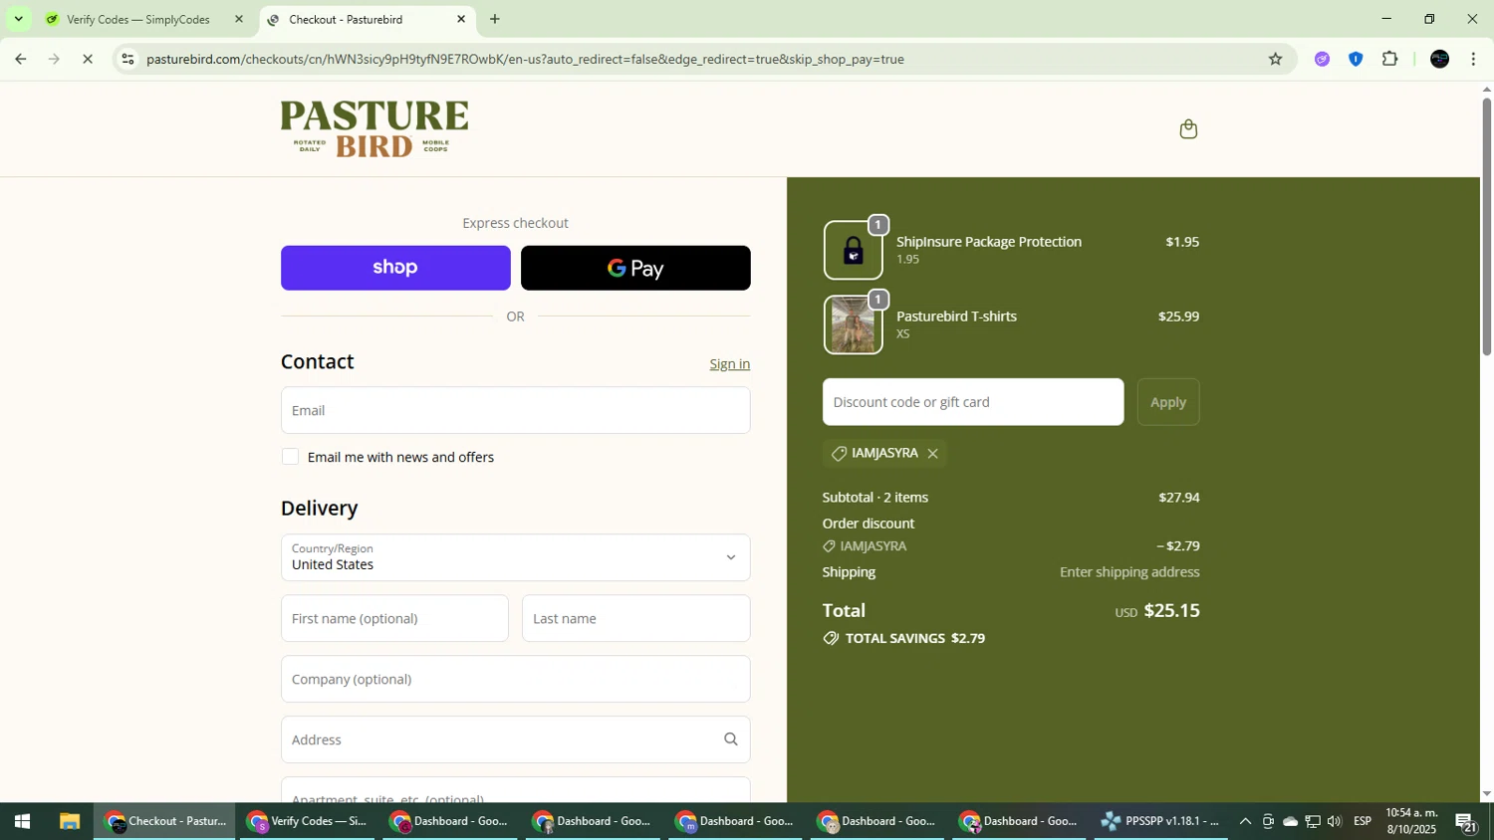Click the ShipInsure Package Protection item name

point(988,242)
